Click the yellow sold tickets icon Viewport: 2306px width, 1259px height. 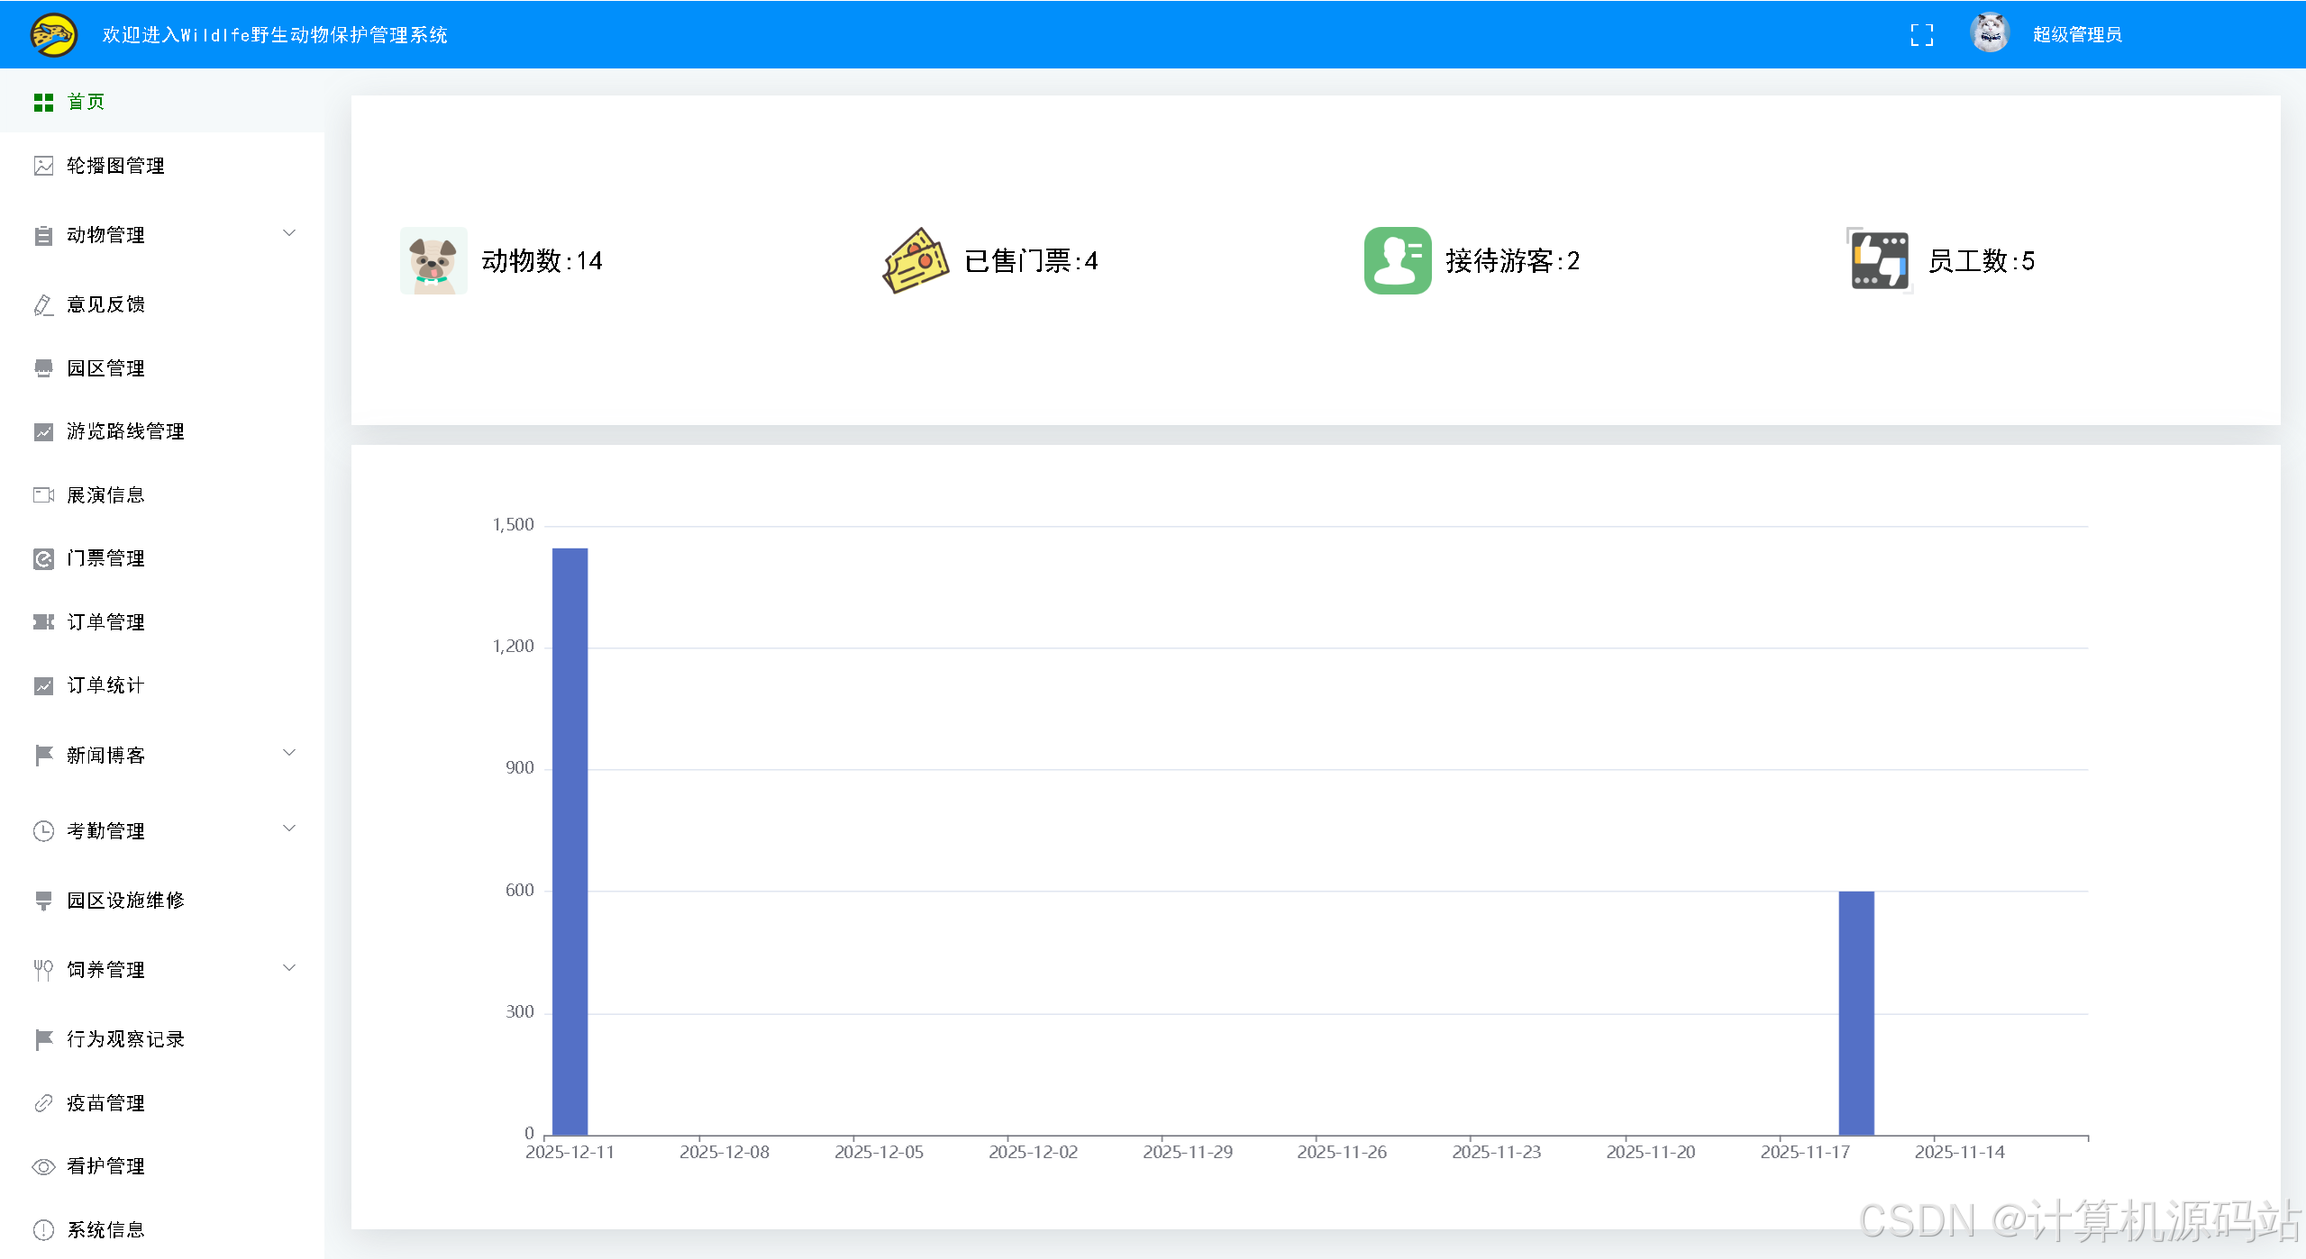coord(916,260)
